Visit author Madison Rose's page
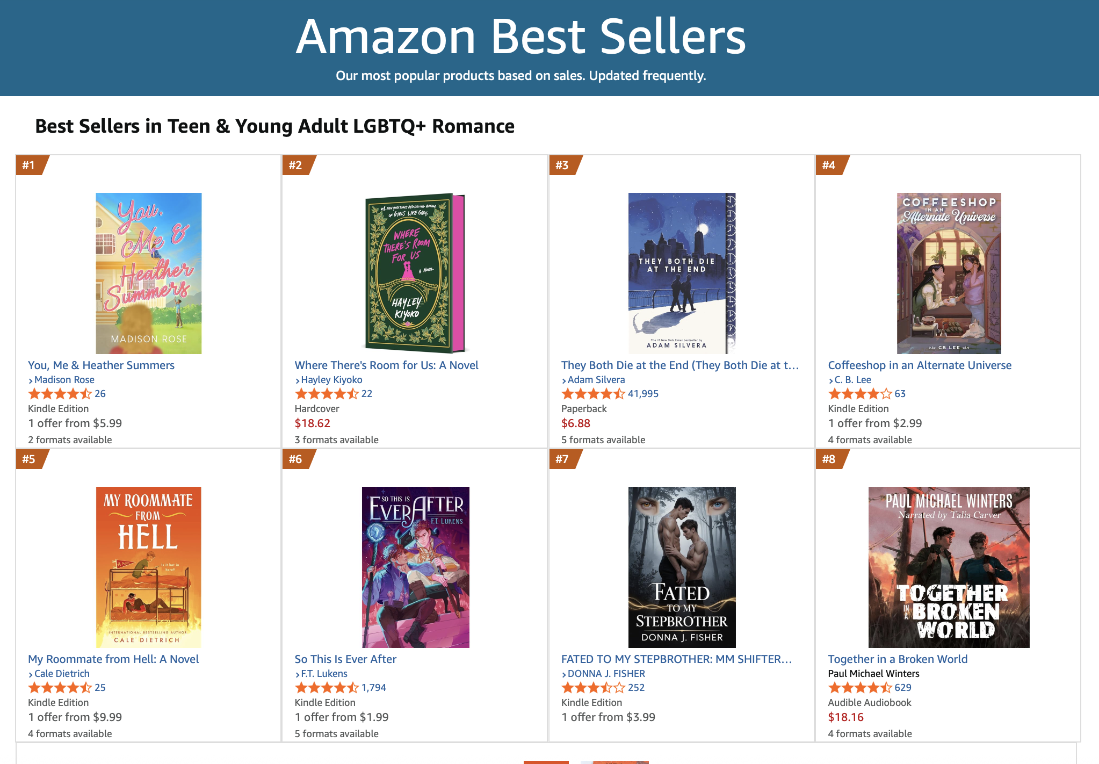This screenshot has height=764, width=1099. pyautogui.click(x=64, y=380)
